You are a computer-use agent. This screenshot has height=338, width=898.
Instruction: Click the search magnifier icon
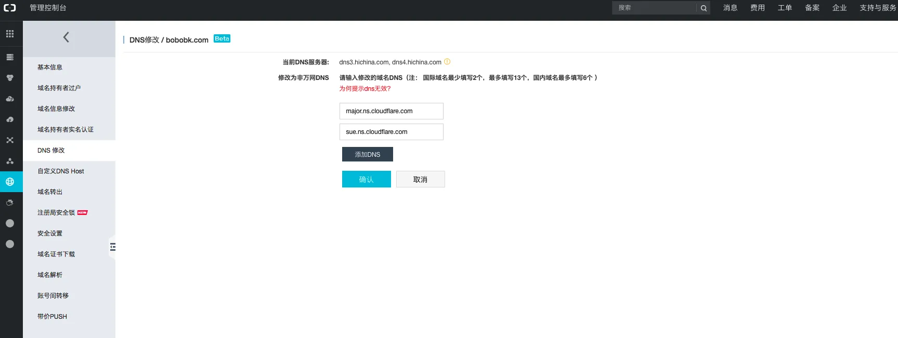click(704, 8)
